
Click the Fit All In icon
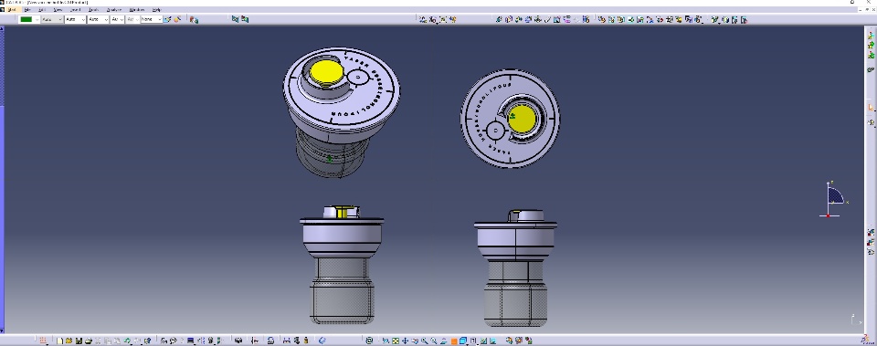(x=396, y=341)
